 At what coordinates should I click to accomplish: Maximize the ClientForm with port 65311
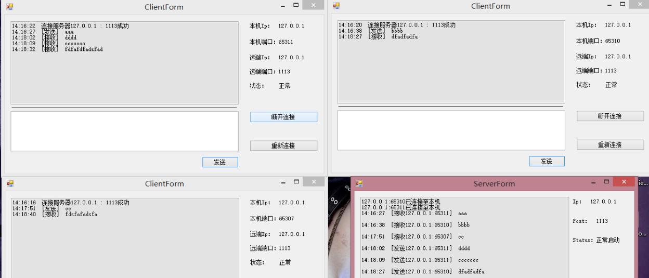tap(296, 5)
